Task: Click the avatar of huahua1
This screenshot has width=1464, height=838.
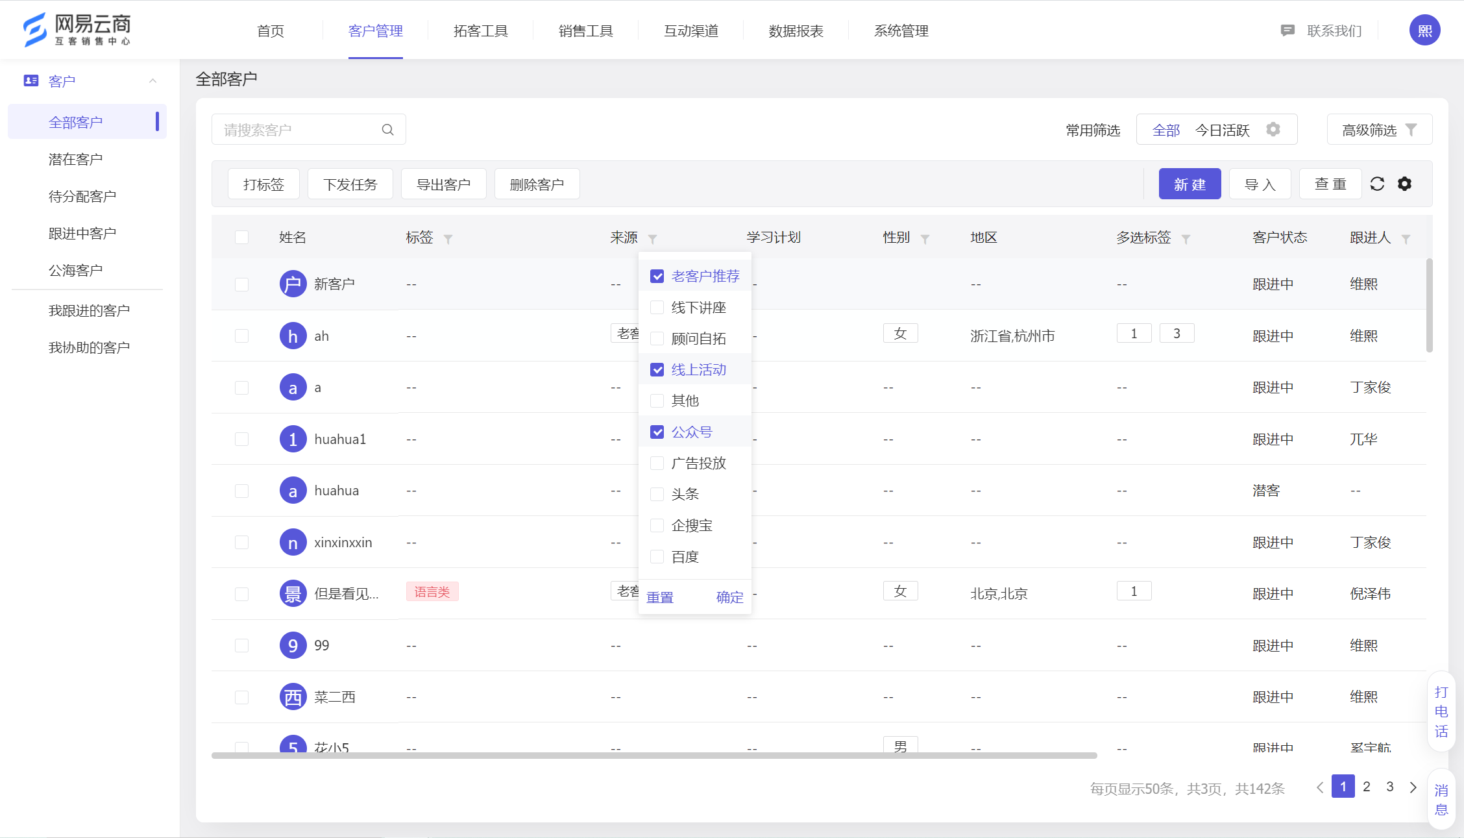Action: 293,439
